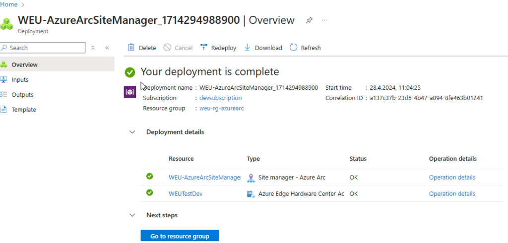The width and height of the screenshot is (508, 243).
Task: Clear the sidebar search with X icon
Action: (93, 48)
